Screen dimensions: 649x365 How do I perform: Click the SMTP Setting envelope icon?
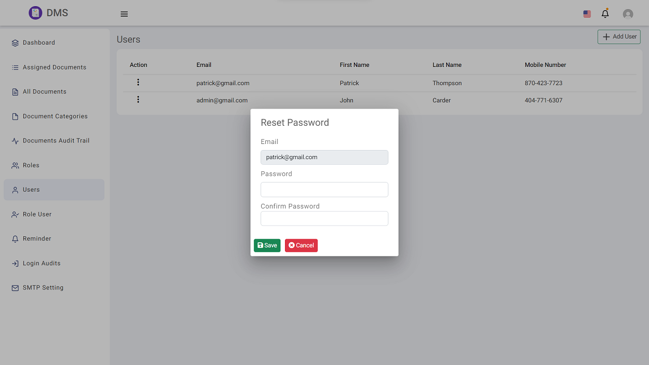pos(15,288)
